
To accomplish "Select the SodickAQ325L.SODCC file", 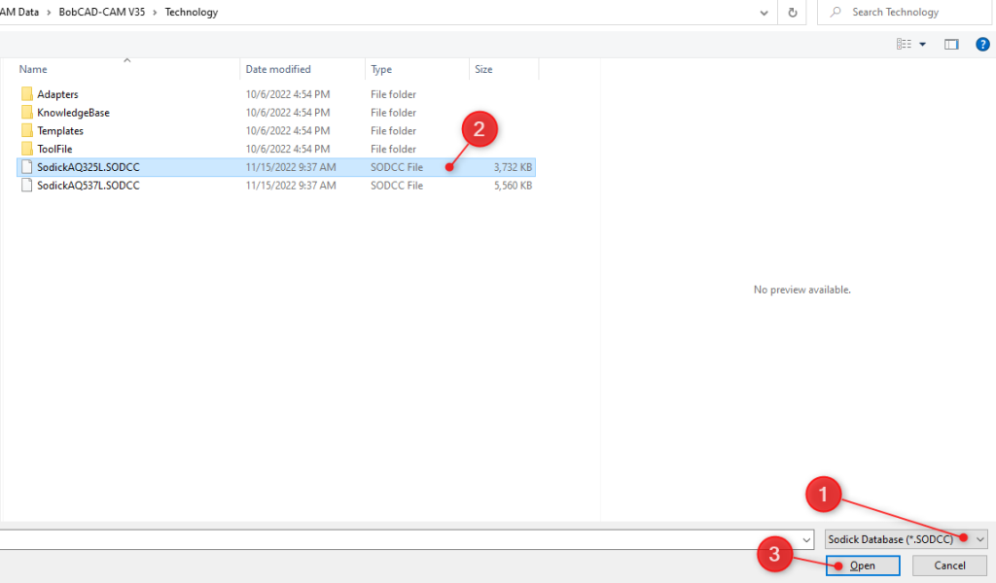I will 88,167.
